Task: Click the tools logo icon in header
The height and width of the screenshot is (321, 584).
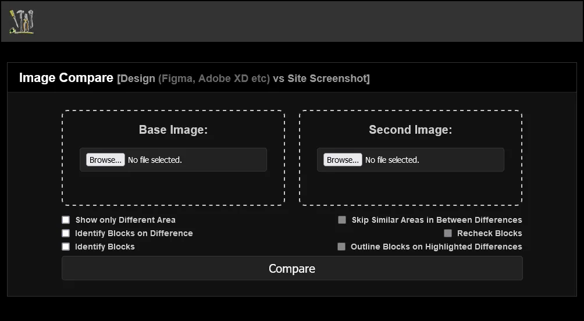Action: click(x=22, y=22)
